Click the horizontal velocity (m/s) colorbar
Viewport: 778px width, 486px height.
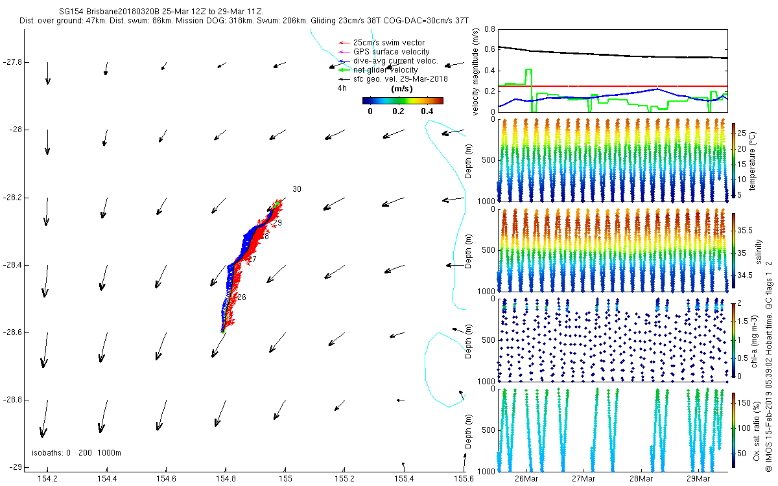[x=403, y=100]
